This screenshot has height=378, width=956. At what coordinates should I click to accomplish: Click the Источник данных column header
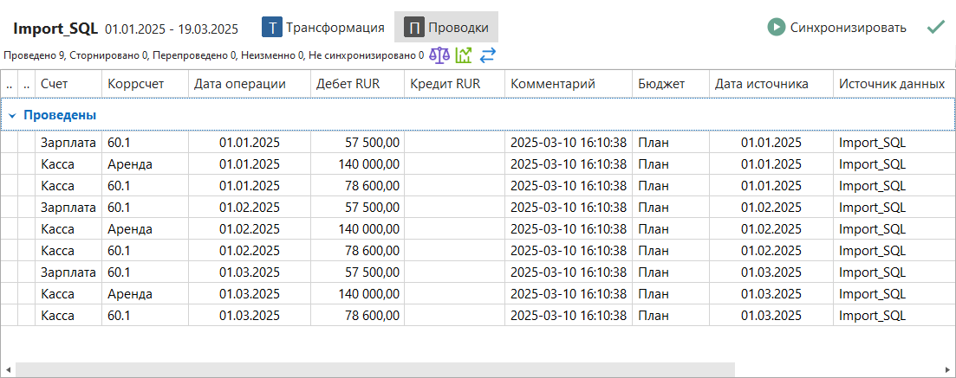[x=891, y=84]
